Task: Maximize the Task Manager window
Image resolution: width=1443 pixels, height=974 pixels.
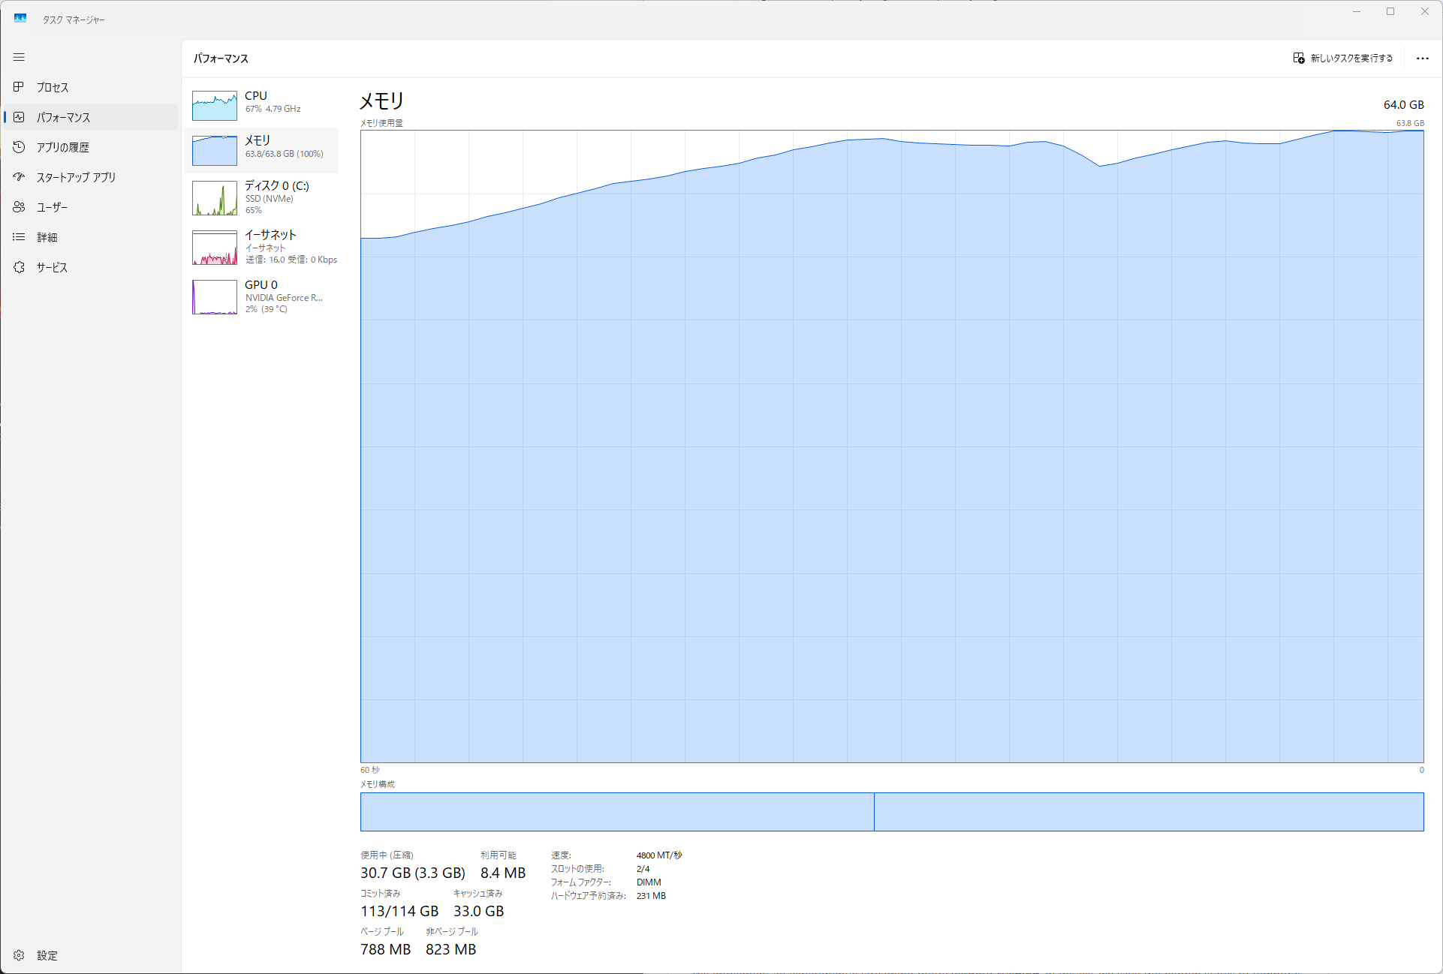Action: (x=1390, y=12)
